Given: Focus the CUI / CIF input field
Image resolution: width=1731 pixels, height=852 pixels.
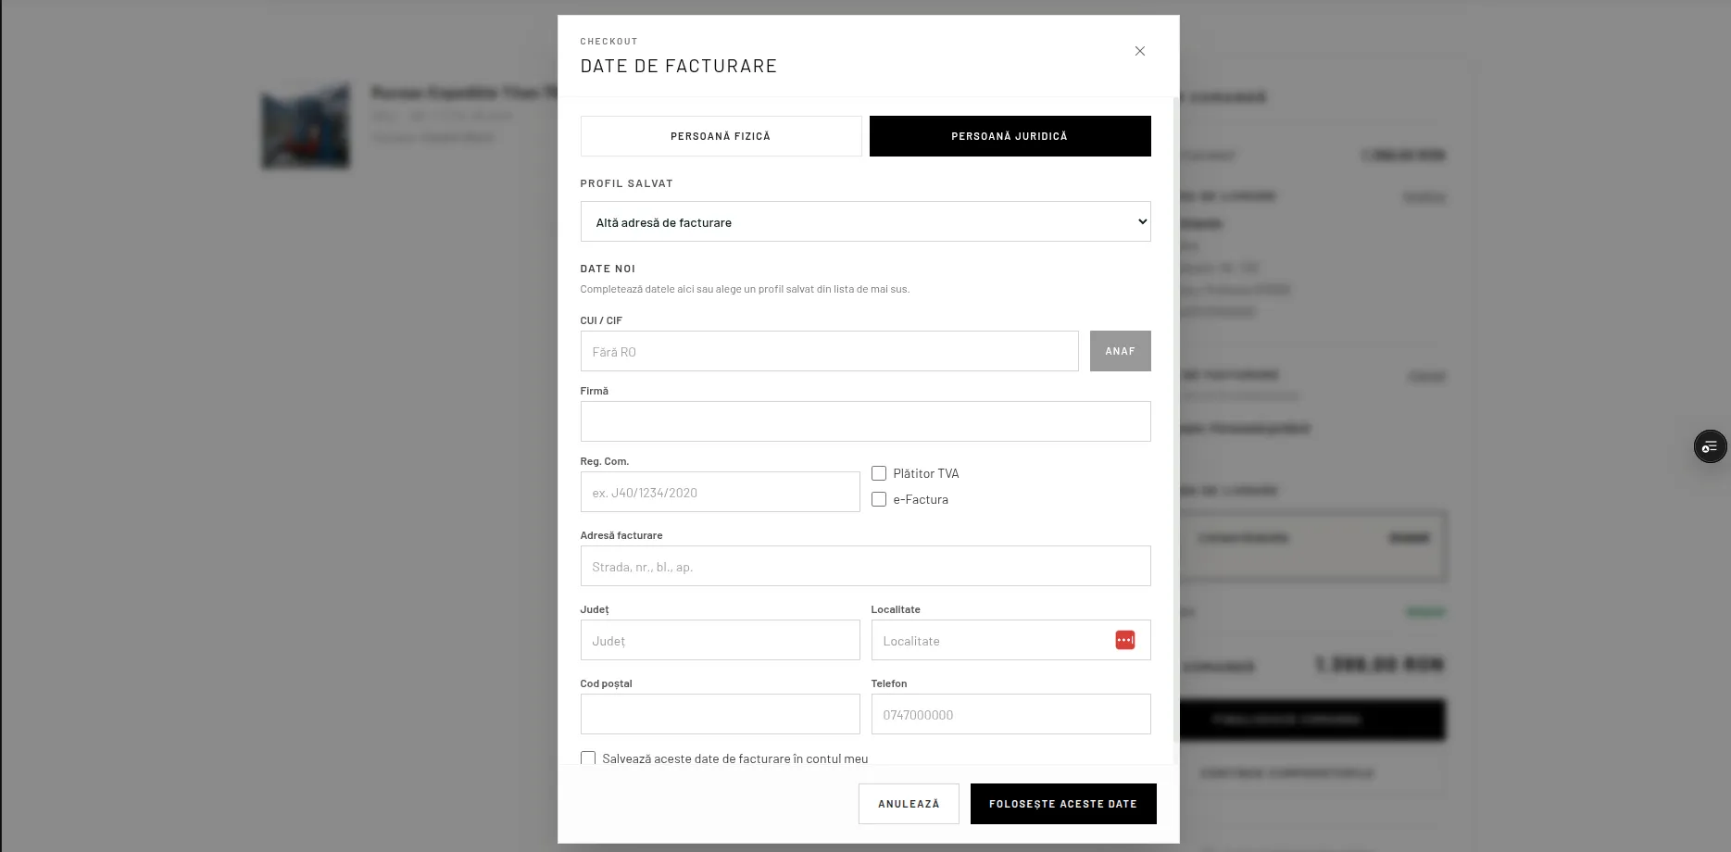Looking at the screenshot, I should pos(829,351).
